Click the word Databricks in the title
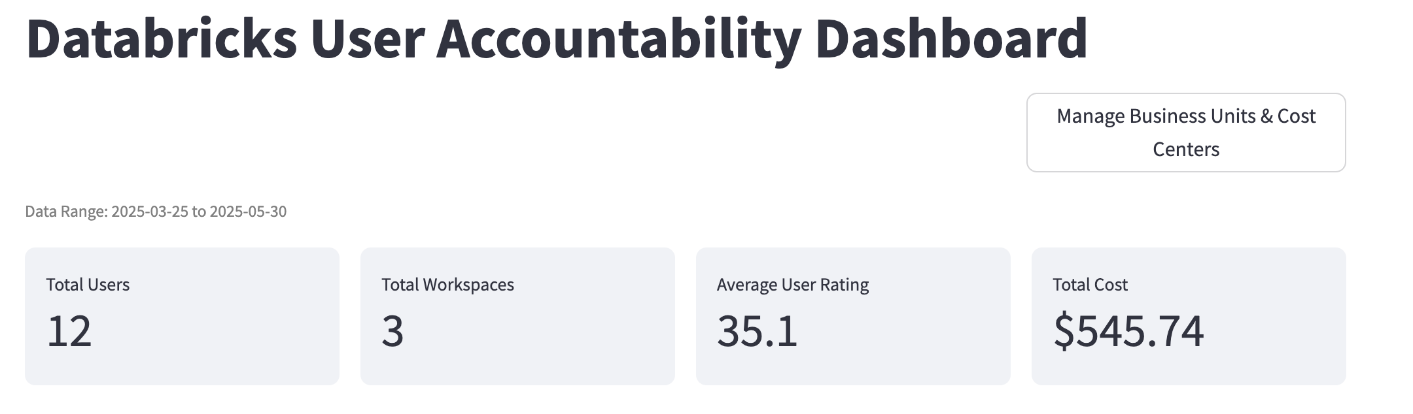The image size is (1413, 414). pos(161,39)
